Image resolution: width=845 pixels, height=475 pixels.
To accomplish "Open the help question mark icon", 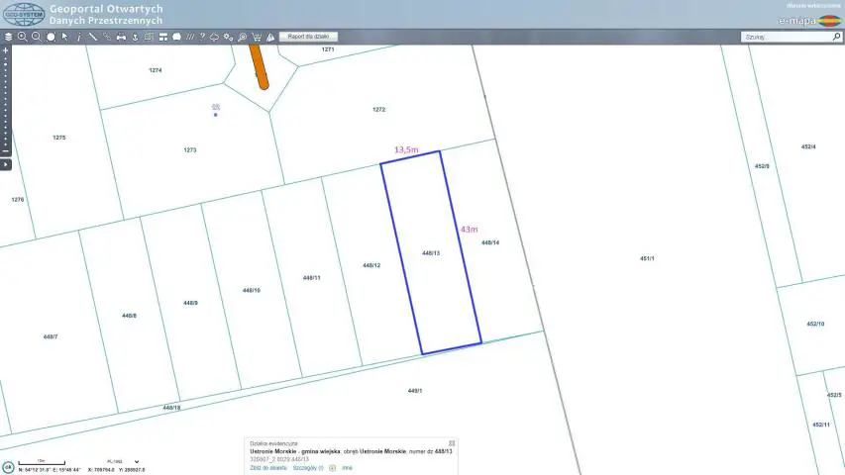I will 202,37.
